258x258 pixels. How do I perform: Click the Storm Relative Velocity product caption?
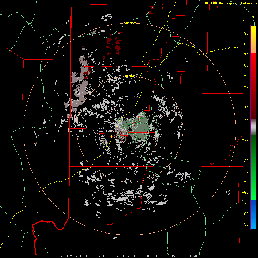tap(129, 256)
